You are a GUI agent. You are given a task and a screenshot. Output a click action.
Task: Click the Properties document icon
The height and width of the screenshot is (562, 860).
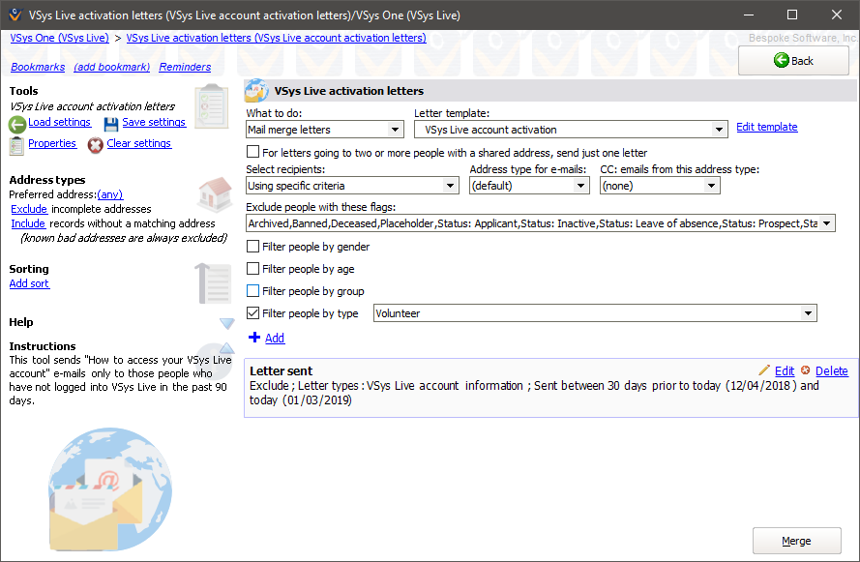(x=16, y=145)
